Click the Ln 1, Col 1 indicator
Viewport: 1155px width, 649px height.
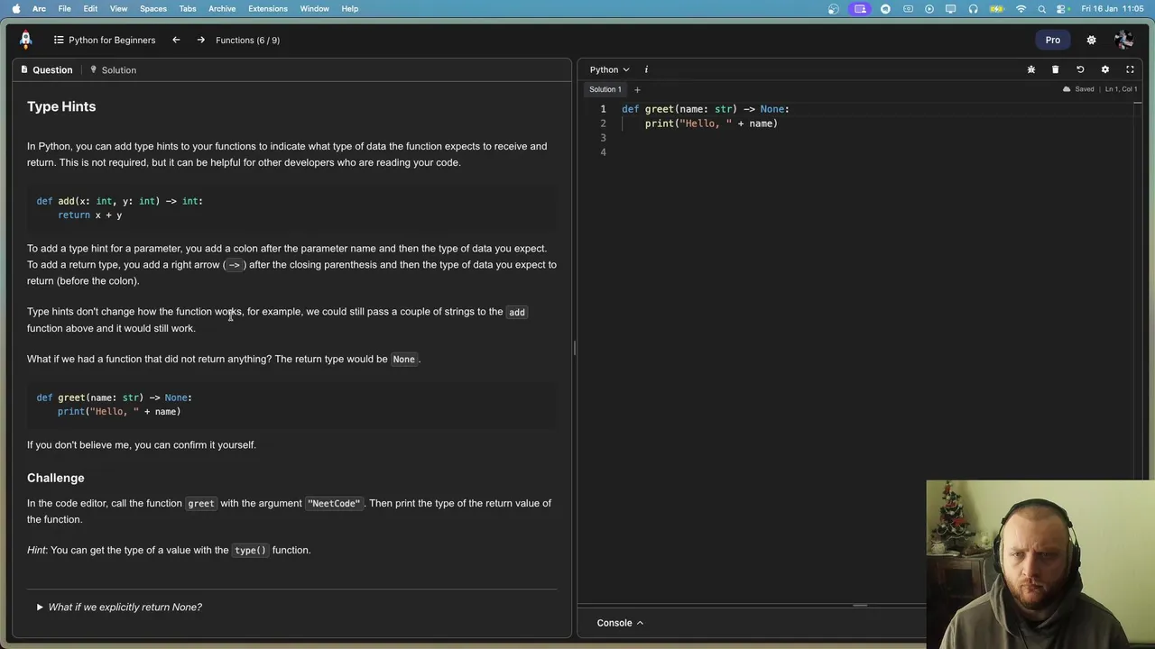pos(1121,89)
